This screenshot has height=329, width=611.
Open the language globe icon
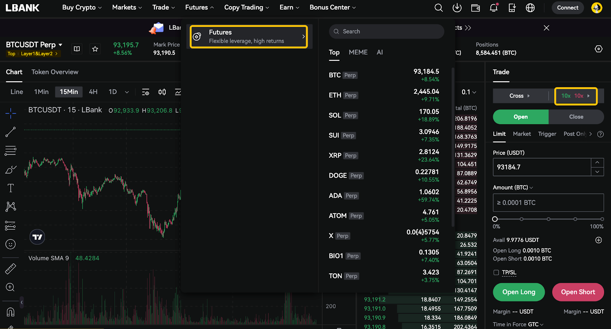[530, 8]
